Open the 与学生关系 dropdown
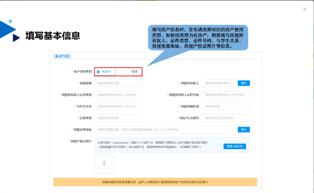 click(118, 107)
